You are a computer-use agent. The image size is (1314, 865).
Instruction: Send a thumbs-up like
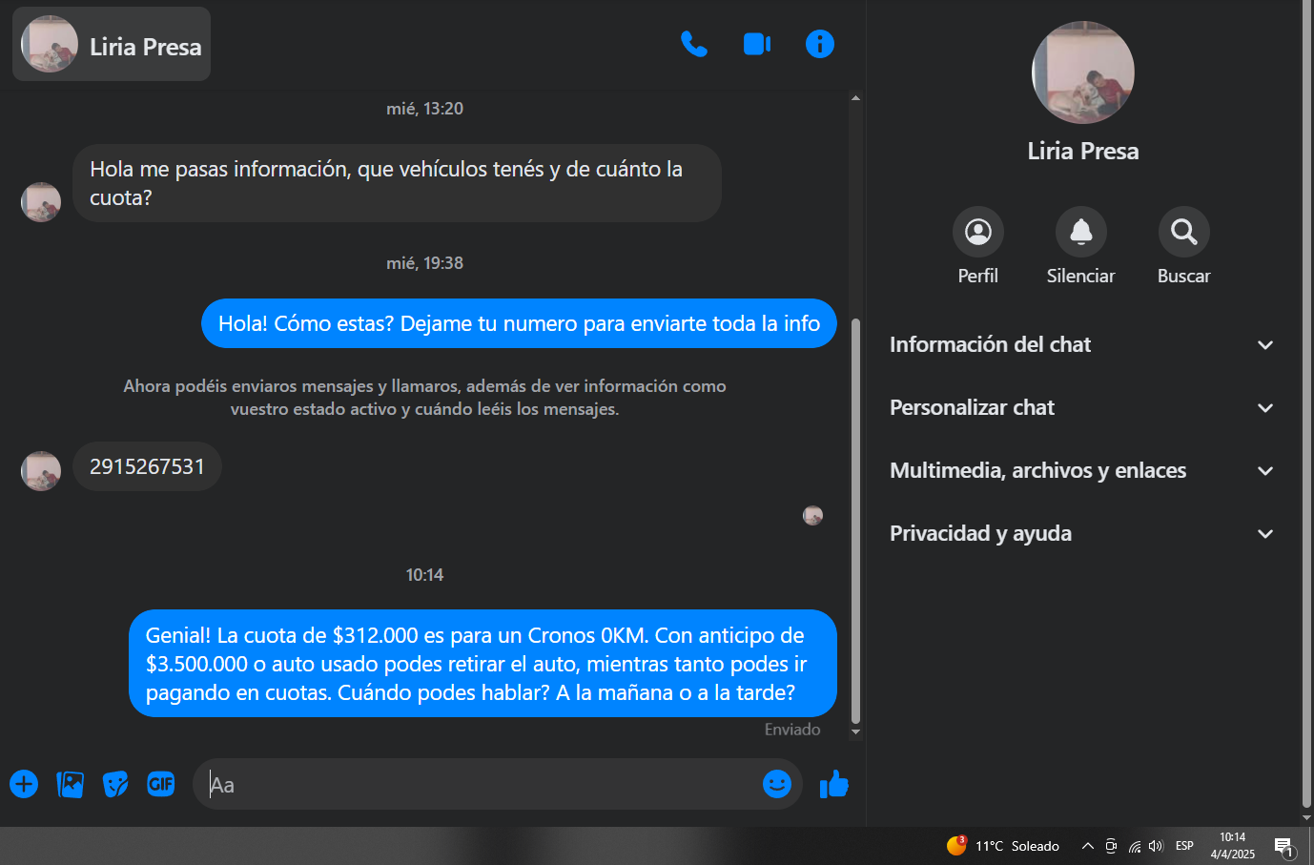[x=833, y=784]
